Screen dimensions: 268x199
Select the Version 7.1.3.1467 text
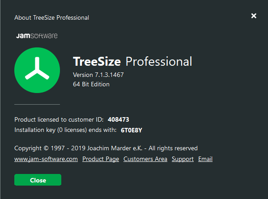98,75
